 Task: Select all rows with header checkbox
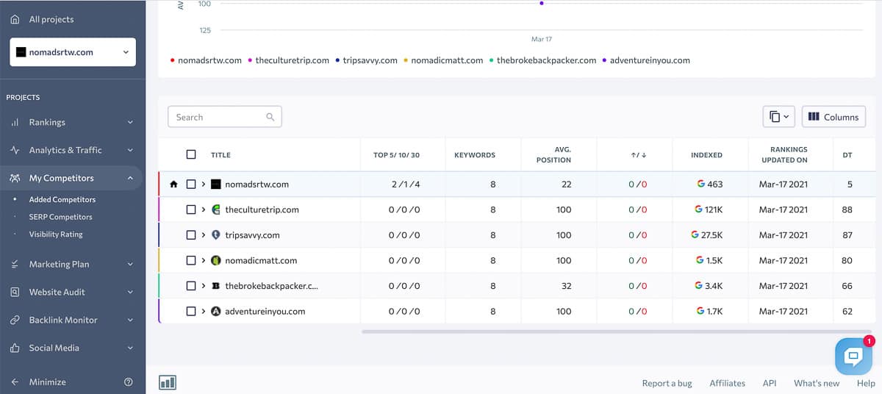191,155
